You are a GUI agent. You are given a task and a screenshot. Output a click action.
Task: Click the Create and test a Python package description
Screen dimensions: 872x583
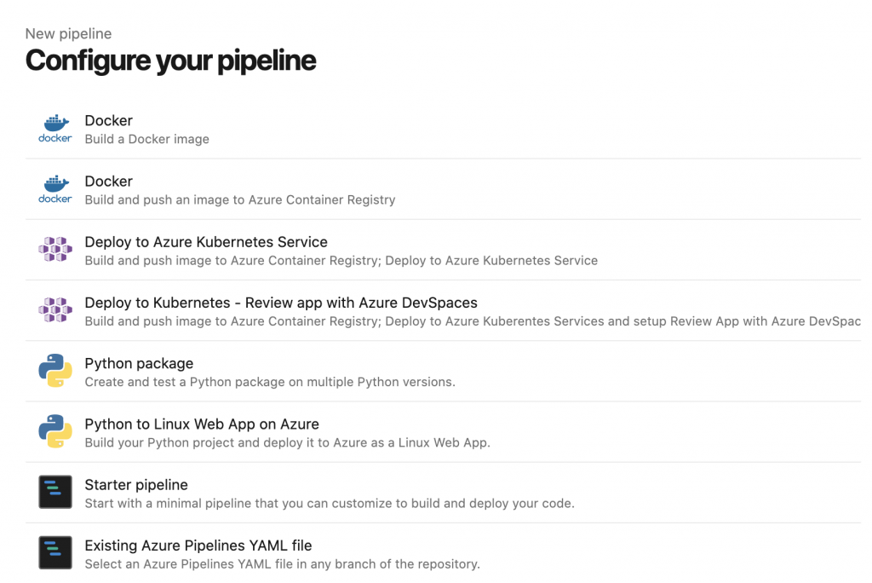click(x=269, y=382)
